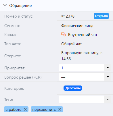
Task: Click the Открыто status badge
Action: (101, 16)
